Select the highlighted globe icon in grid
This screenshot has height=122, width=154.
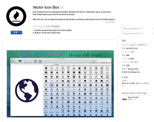[x=52, y=85]
